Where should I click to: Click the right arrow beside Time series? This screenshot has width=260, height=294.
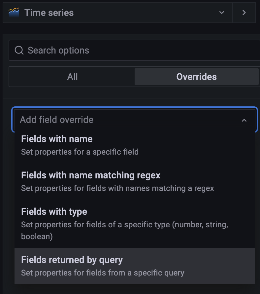(244, 13)
